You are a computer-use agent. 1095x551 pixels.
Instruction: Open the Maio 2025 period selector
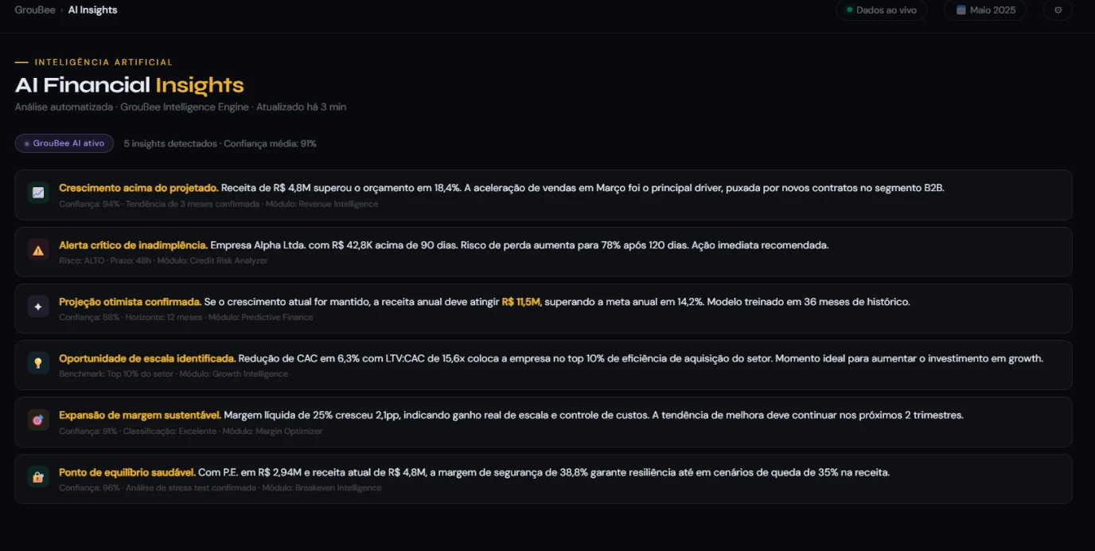coord(985,10)
